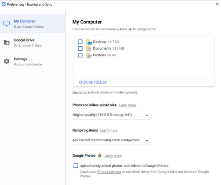Open Learn more next to Removing items
Screen dimensions: 221x185
click(x=109, y=130)
